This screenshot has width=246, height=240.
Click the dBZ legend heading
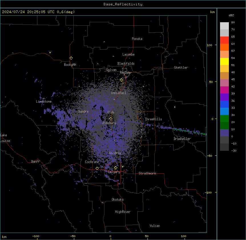click(231, 15)
